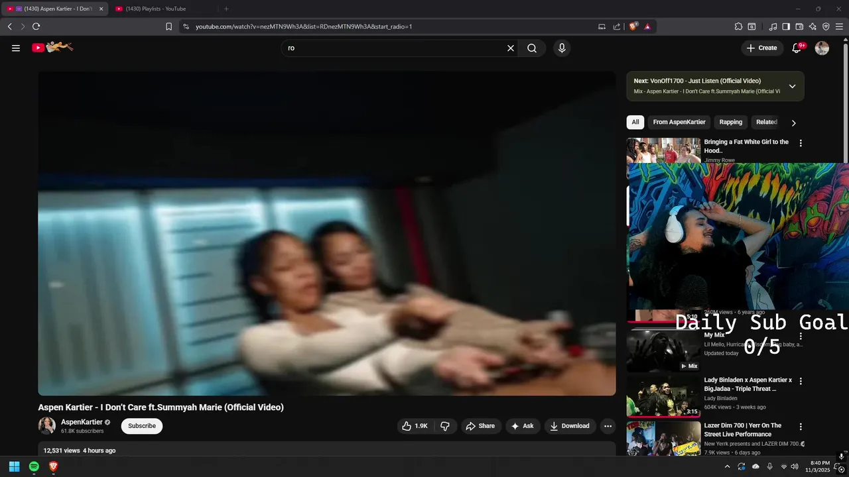Click the share page icon in address bar
The width and height of the screenshot is (849, 477).
click(x=617, y=26)
